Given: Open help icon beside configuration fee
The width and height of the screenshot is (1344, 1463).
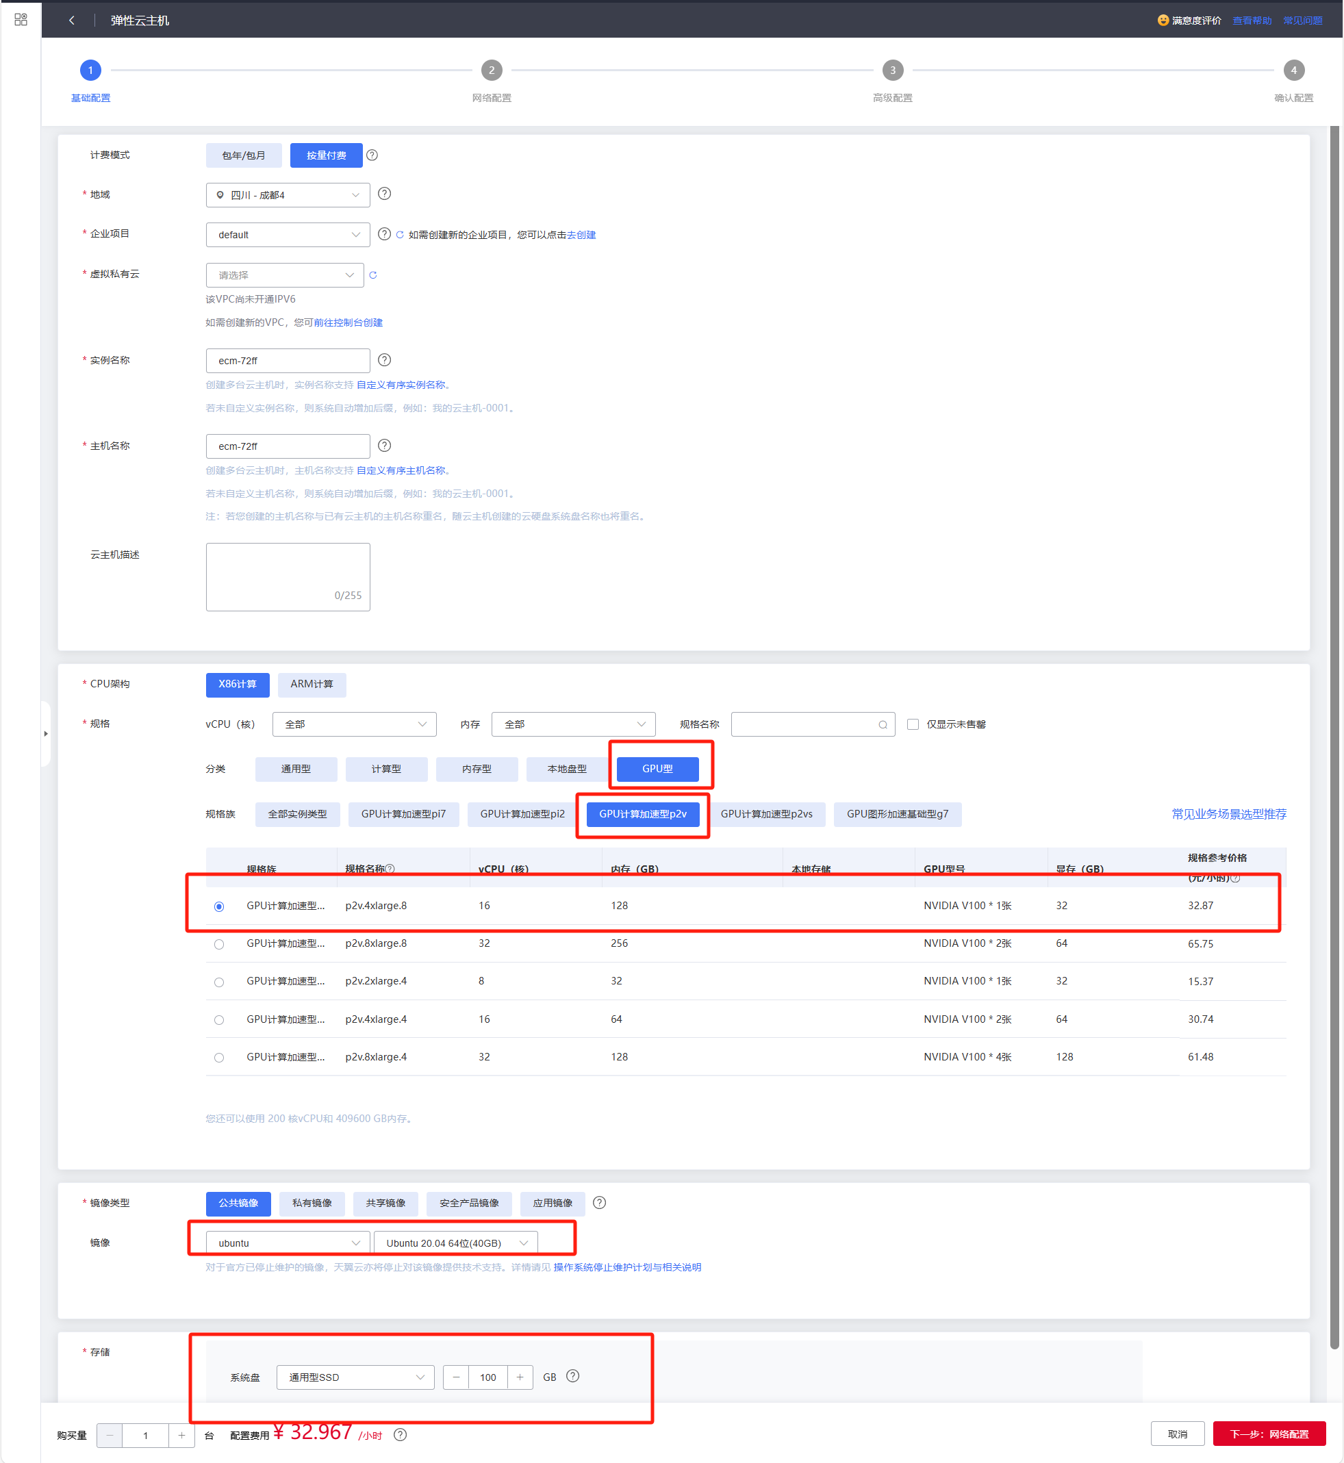Looking at the screenshot, I should (400, 1435).
